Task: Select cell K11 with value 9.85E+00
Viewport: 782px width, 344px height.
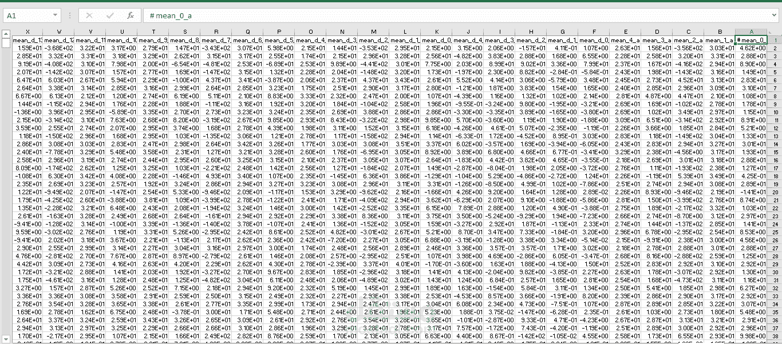Action: (436, 120)
